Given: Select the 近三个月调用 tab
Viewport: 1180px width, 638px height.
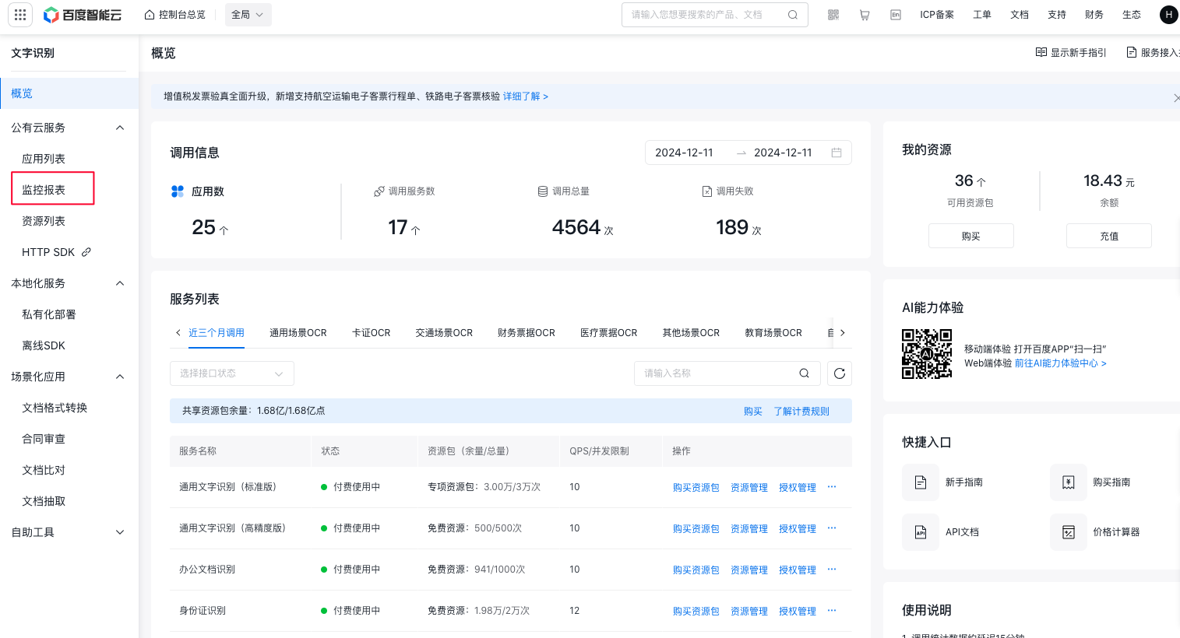Looking at the screenshot, I should 217,333.
